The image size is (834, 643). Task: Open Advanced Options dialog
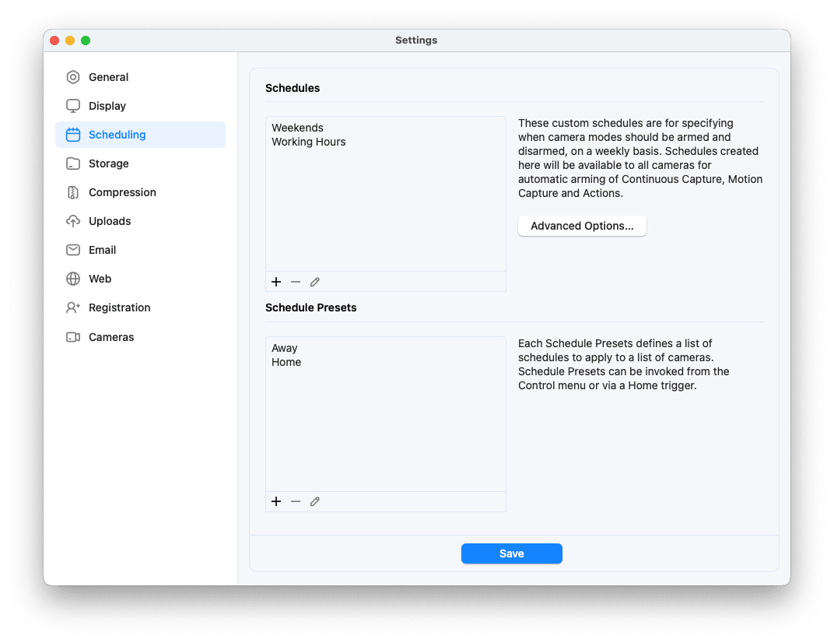582,226
